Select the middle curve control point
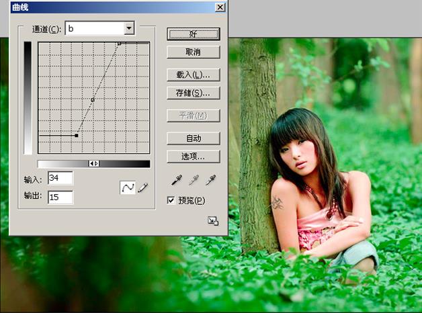 [x=93, y=100]
